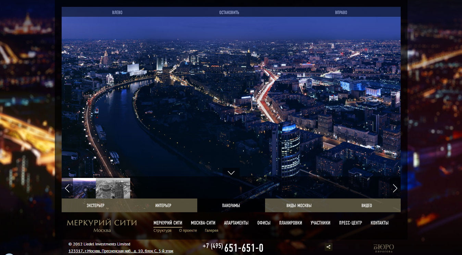
Task: Go to the ПЛАНИРОВКИ menu item
Action: (x=290, y=223)
